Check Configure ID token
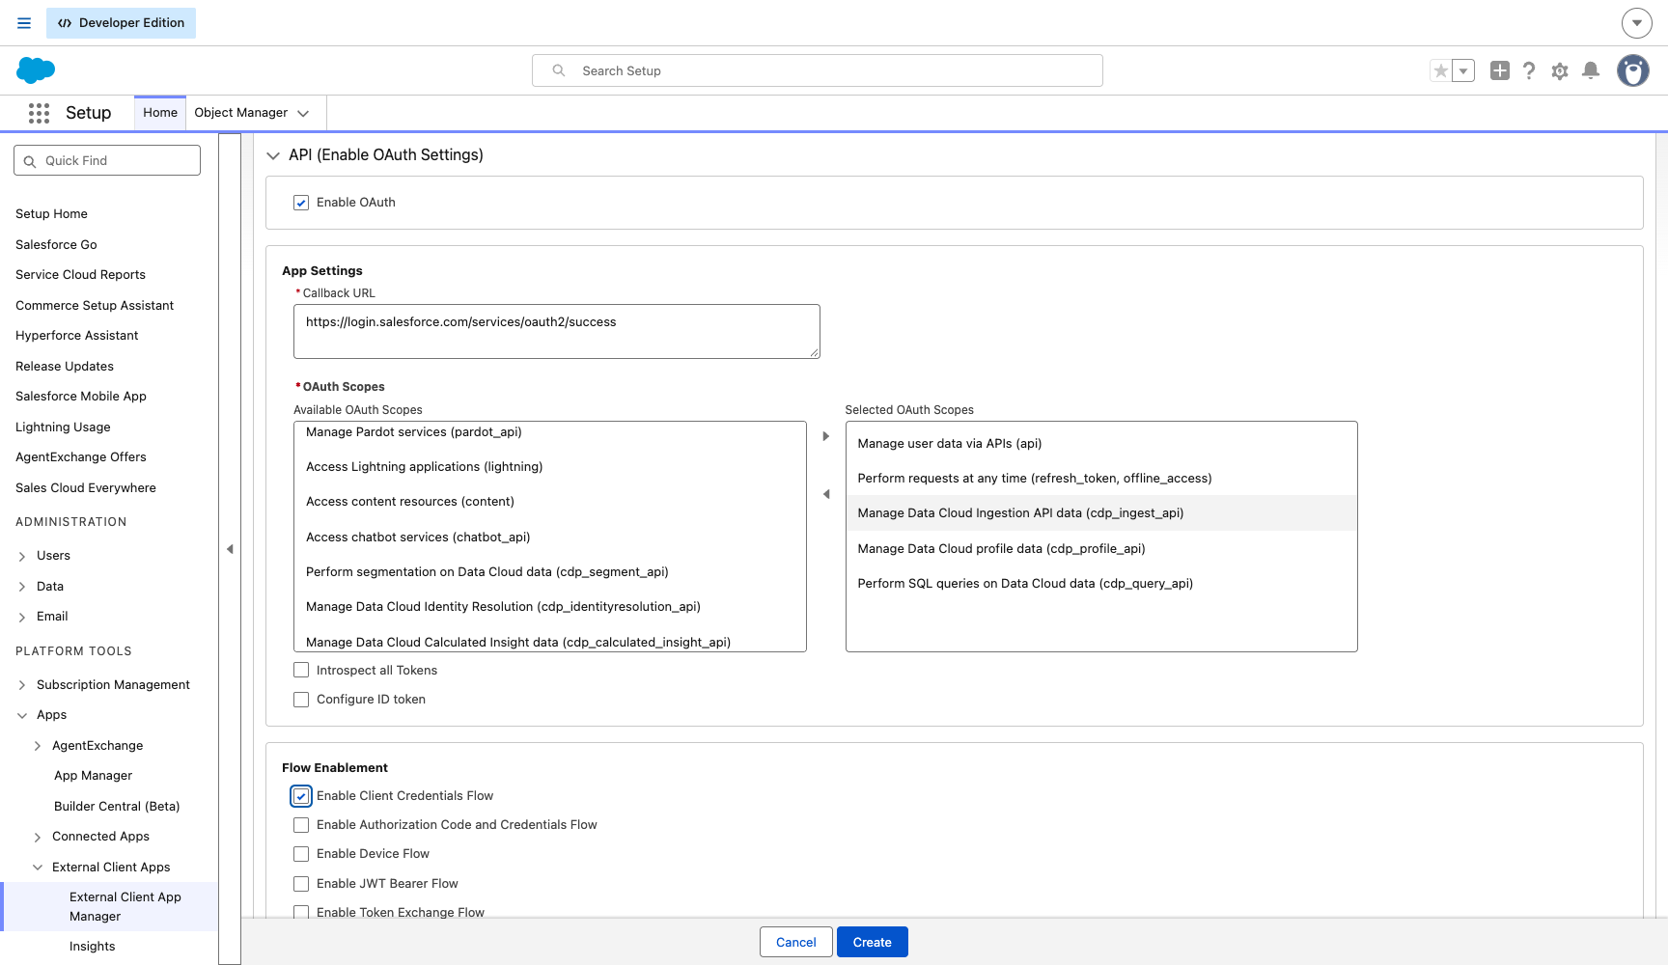The width and height of the screenshot is (1668, 965). pyautogui.click(x=301, y=700)
